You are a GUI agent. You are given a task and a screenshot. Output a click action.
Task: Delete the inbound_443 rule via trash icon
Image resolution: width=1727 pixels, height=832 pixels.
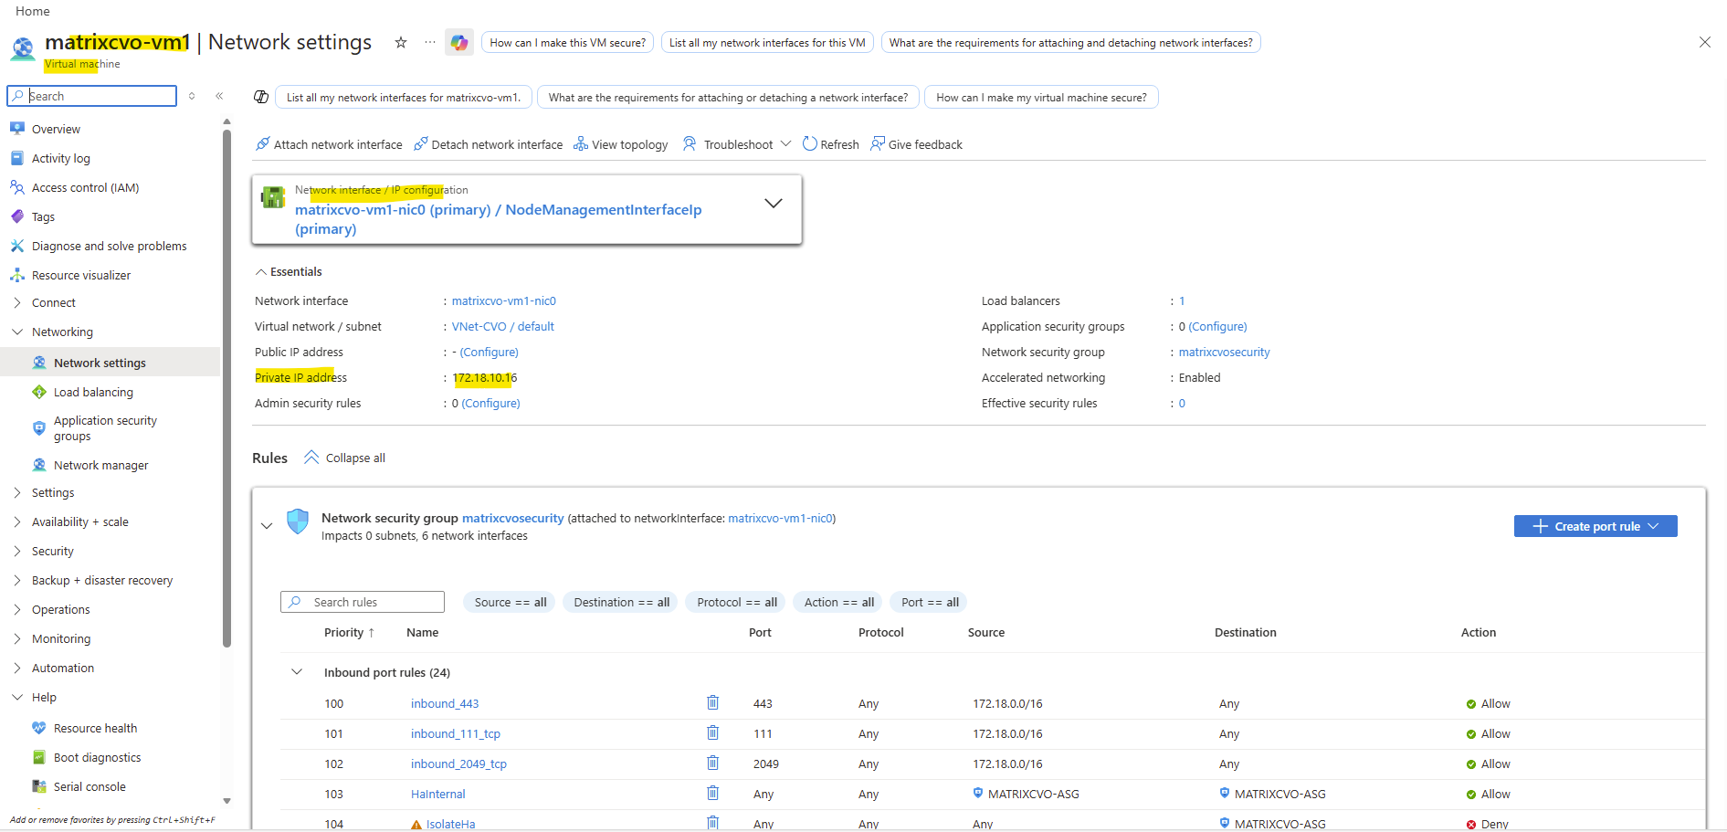[712, 702]
